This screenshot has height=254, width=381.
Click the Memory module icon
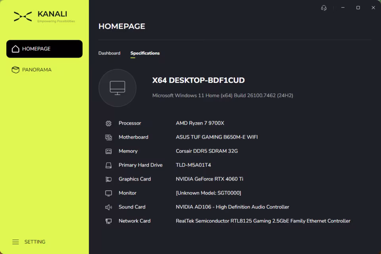coord(109,152)
